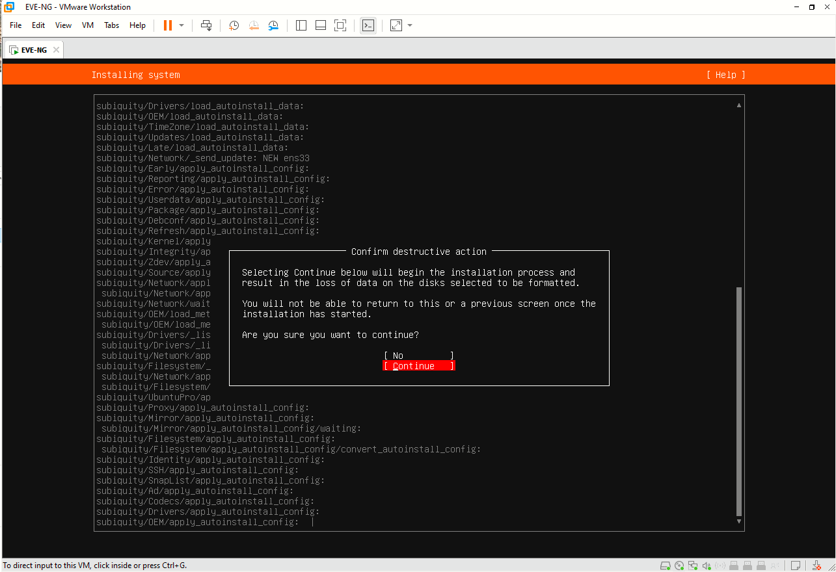
Task: Toggle the console view icon
Action: [368, 25]
